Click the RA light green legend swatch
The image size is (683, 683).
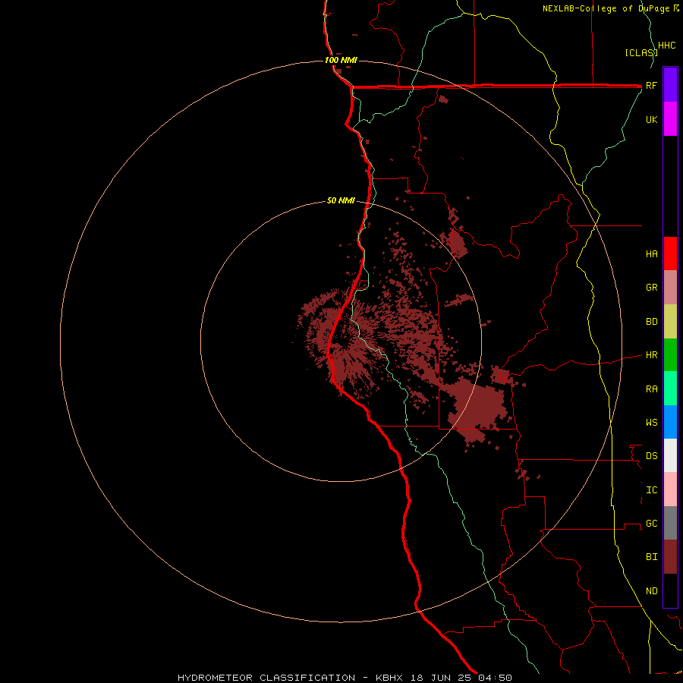(670, 389)
